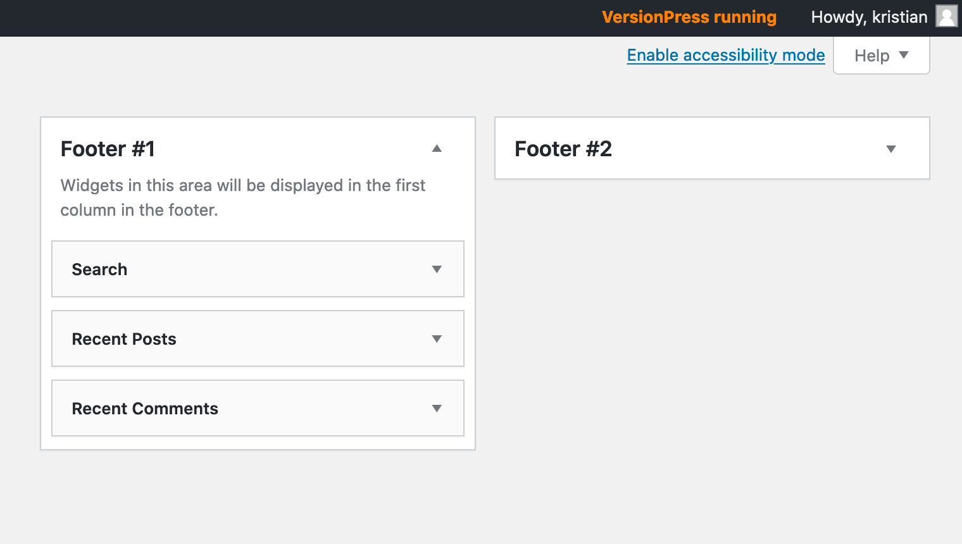Click the Footer #1 collapse triangle icon
962x544 pixels.
coord(436,148)
